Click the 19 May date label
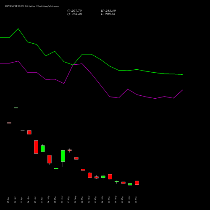 tap(122, 199)
